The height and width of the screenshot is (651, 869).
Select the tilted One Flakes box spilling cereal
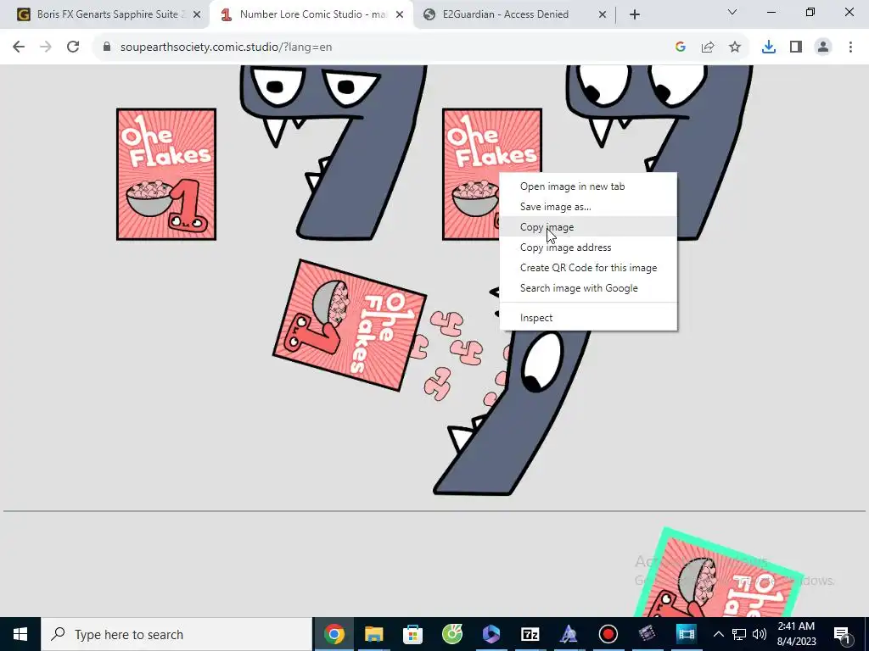coord(350,325)
